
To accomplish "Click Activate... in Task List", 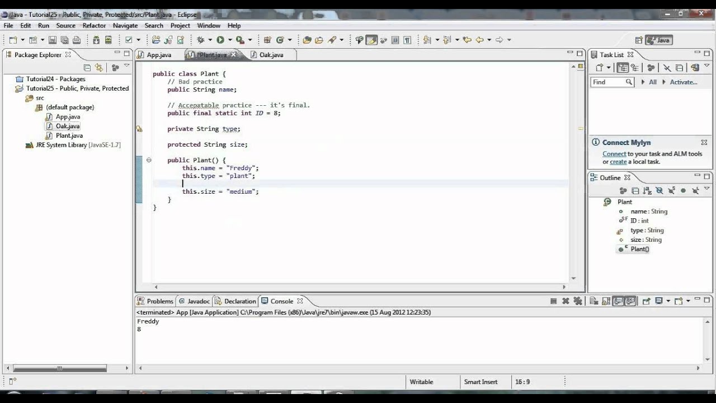I will pyautogui.click(x=684, y=82).
